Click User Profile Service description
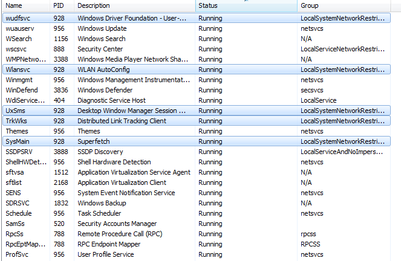This screenshot has width=401, height=261. (x=106, y=254)
